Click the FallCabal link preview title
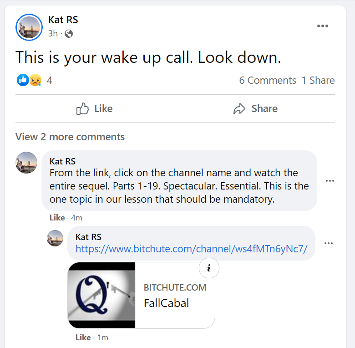355x348 pixels. pyautogui.click(x=166, y=303)
